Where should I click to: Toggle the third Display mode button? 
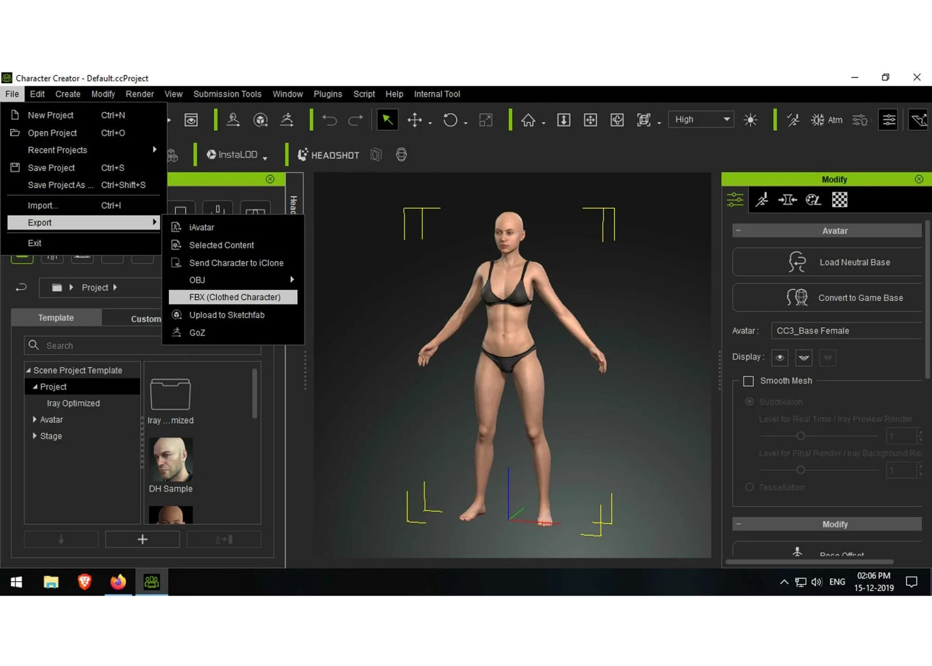pos(828,357)
